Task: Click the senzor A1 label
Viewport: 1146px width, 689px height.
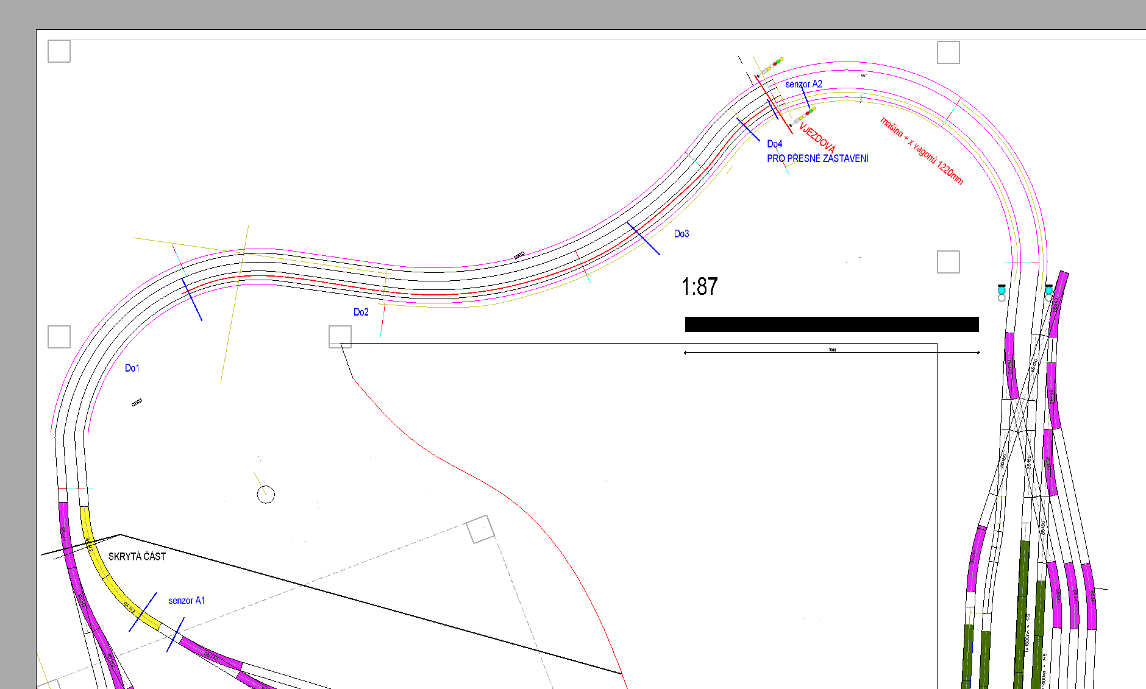Action: pos(187,601)
